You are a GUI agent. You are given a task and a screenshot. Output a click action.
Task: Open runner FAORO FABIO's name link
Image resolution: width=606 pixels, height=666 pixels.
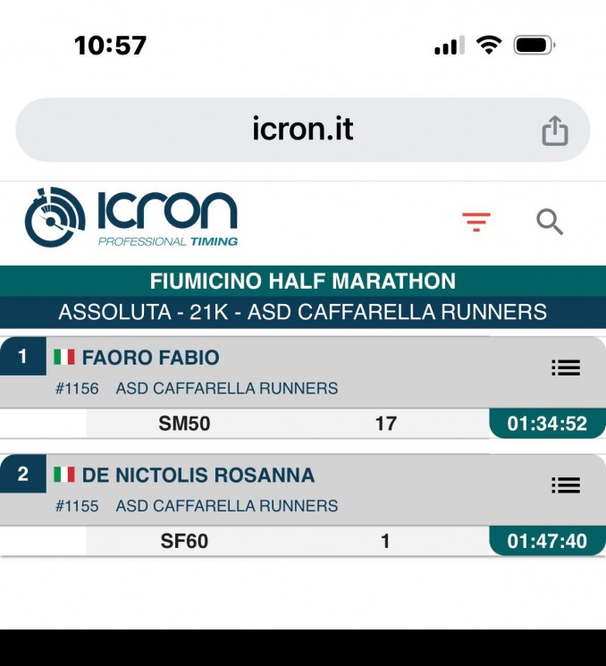coord(151,358)
